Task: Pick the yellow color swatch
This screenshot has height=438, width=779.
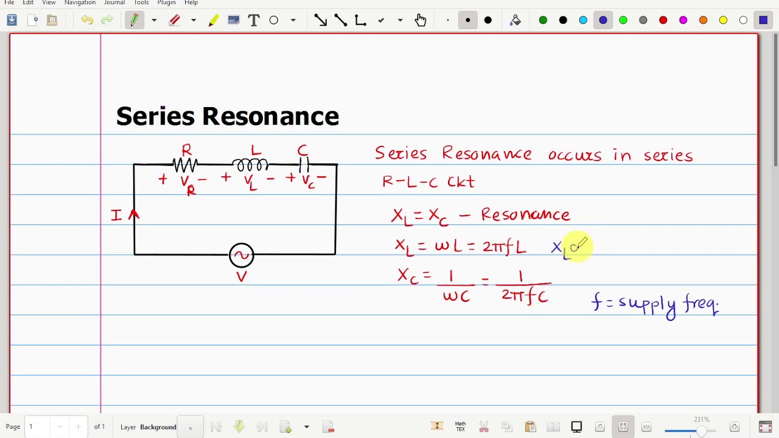Action: (x=724, y=20)
